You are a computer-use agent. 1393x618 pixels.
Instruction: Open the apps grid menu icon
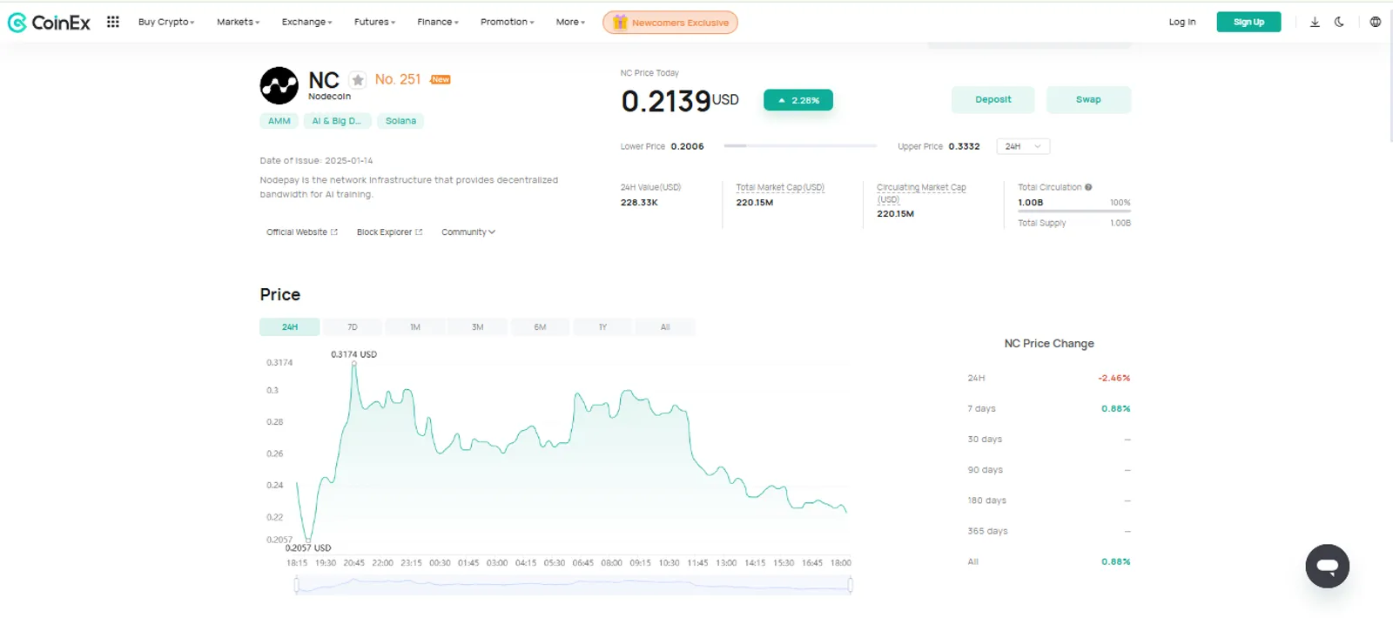coord(113,22)
